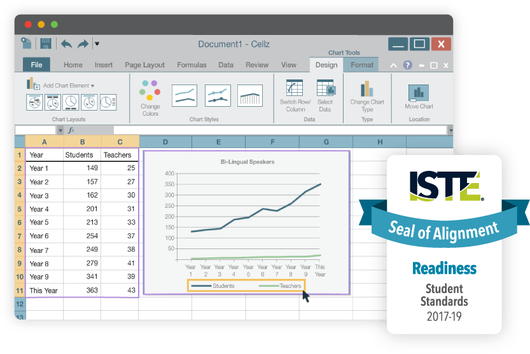Screen dimensions: 530x354
Task: Open the File tab
Action: click(36, 65)
